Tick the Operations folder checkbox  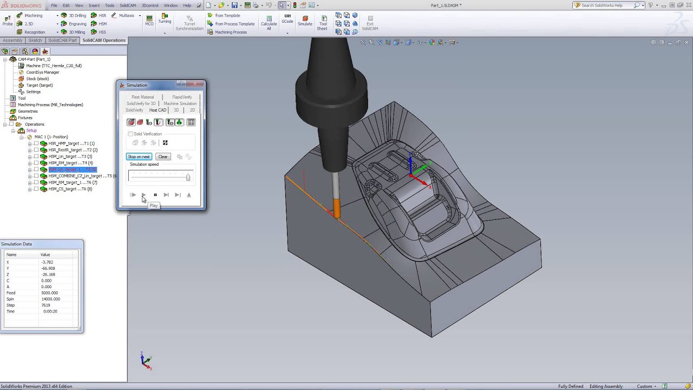[11, 124]
